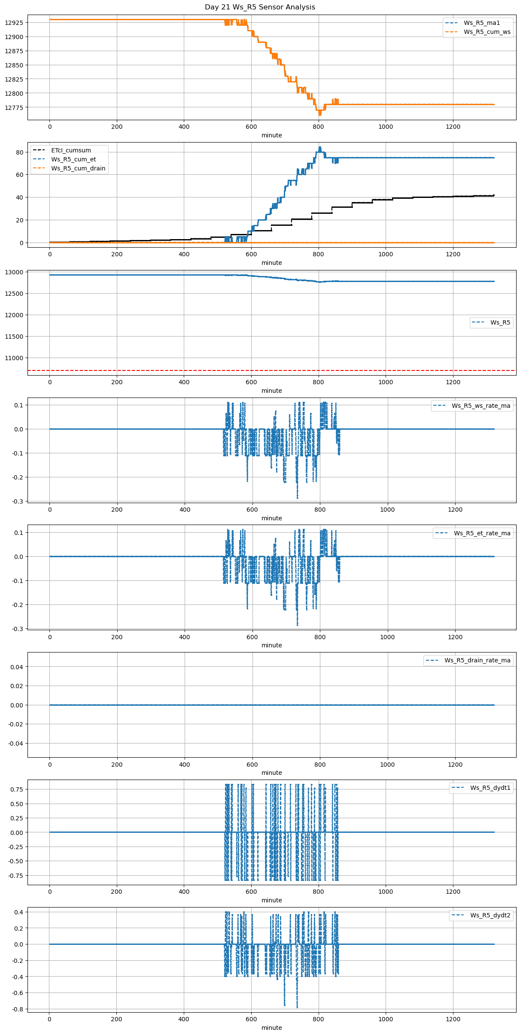
Task: Click the -0.8 y-axis tick label
Action: coord(18,1009)
